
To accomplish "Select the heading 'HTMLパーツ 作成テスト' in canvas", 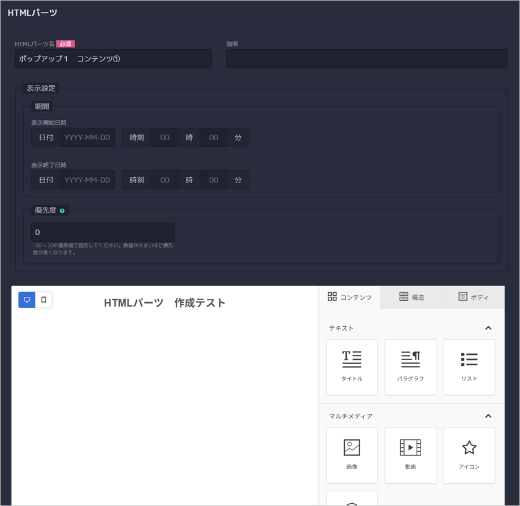I will [x=165, y=302].
